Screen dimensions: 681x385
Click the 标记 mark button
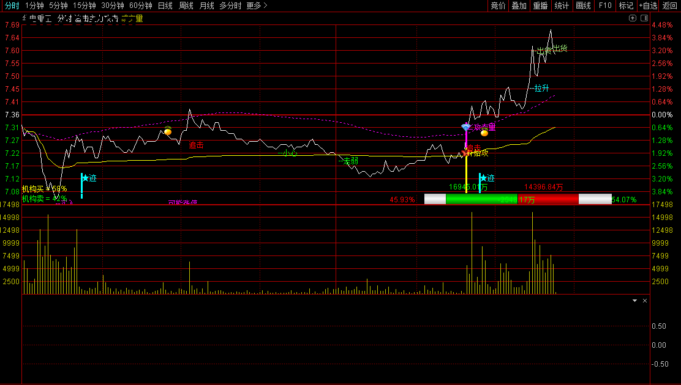pos(626,5)
